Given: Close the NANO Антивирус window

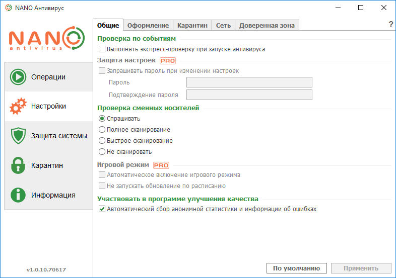Looking at the screenshot, I should (383, 8).
